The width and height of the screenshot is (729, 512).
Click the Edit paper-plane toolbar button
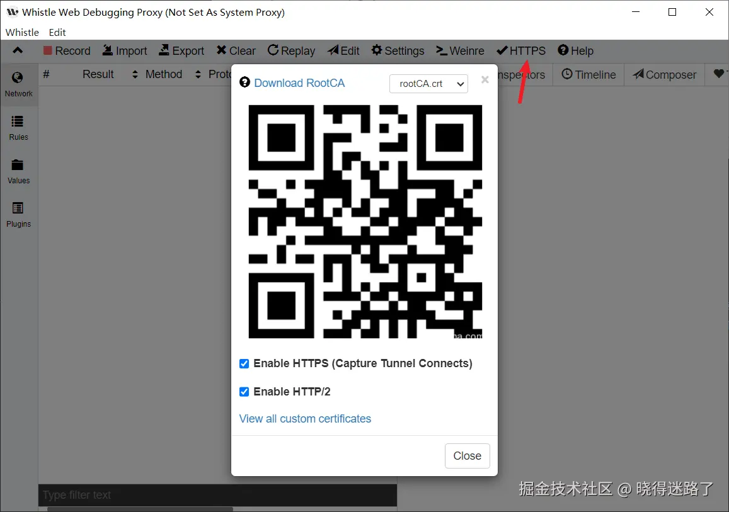343,50
